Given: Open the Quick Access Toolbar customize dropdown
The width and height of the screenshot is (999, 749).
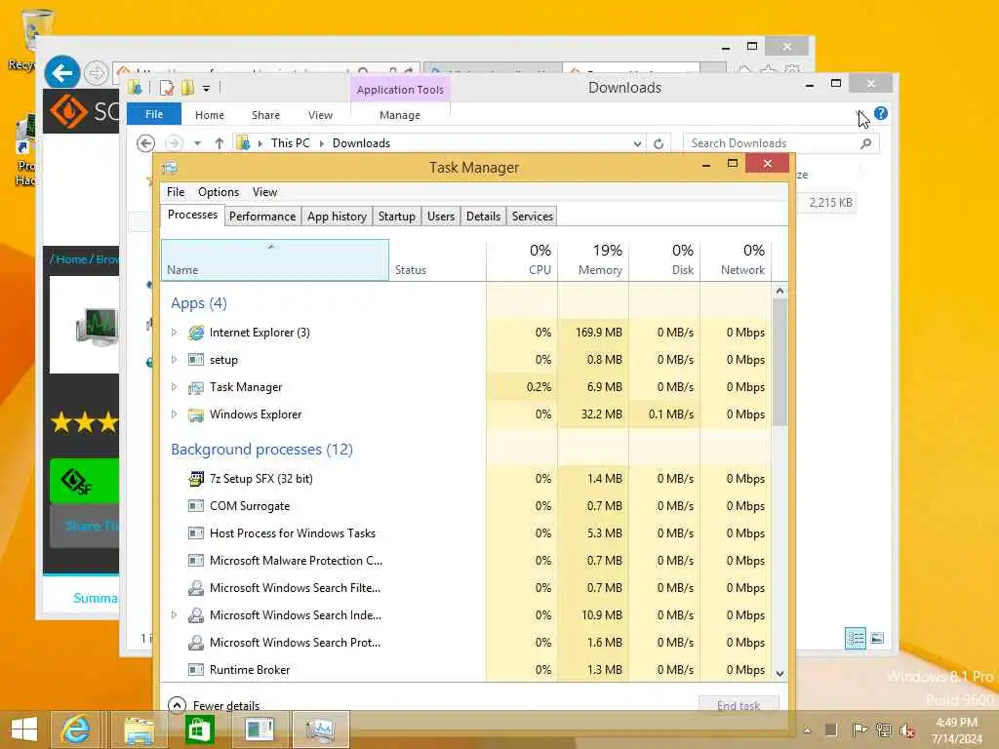Looking at the screenshot, I should (207, 89).
